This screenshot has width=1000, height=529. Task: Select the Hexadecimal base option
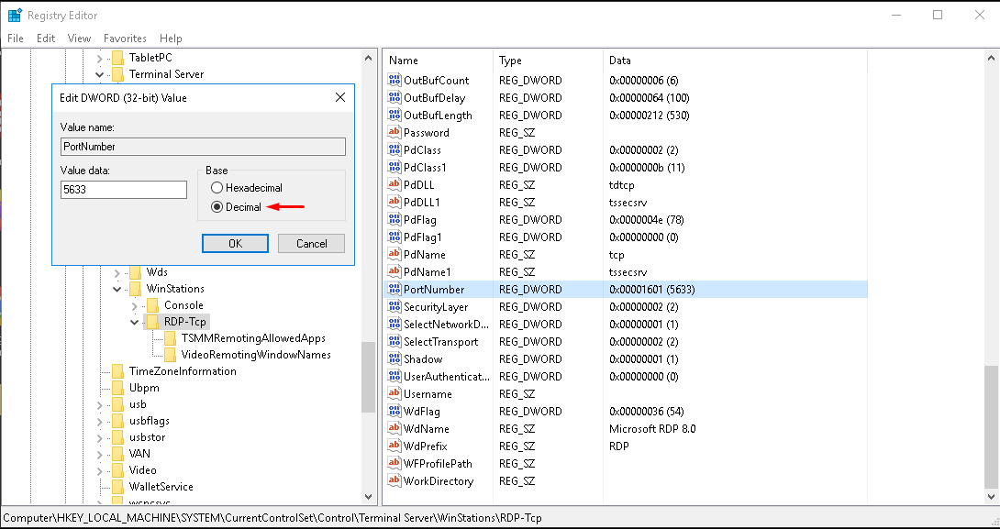tap(217, 188)
